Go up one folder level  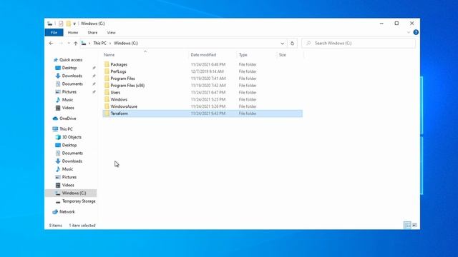pos(76,43)
